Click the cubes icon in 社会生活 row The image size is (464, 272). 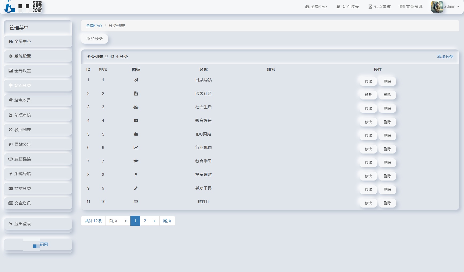click(136, 107)
